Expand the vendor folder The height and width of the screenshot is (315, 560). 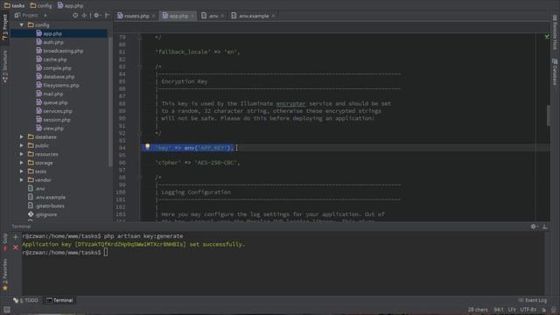coord(21,179)
